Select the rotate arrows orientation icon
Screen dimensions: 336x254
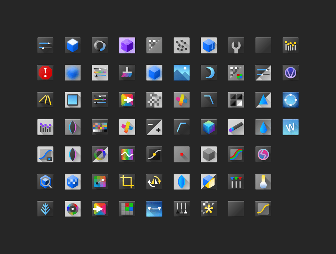tap(154, 181)
